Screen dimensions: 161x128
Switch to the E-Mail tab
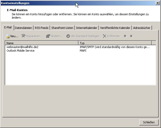click(8, 27)
